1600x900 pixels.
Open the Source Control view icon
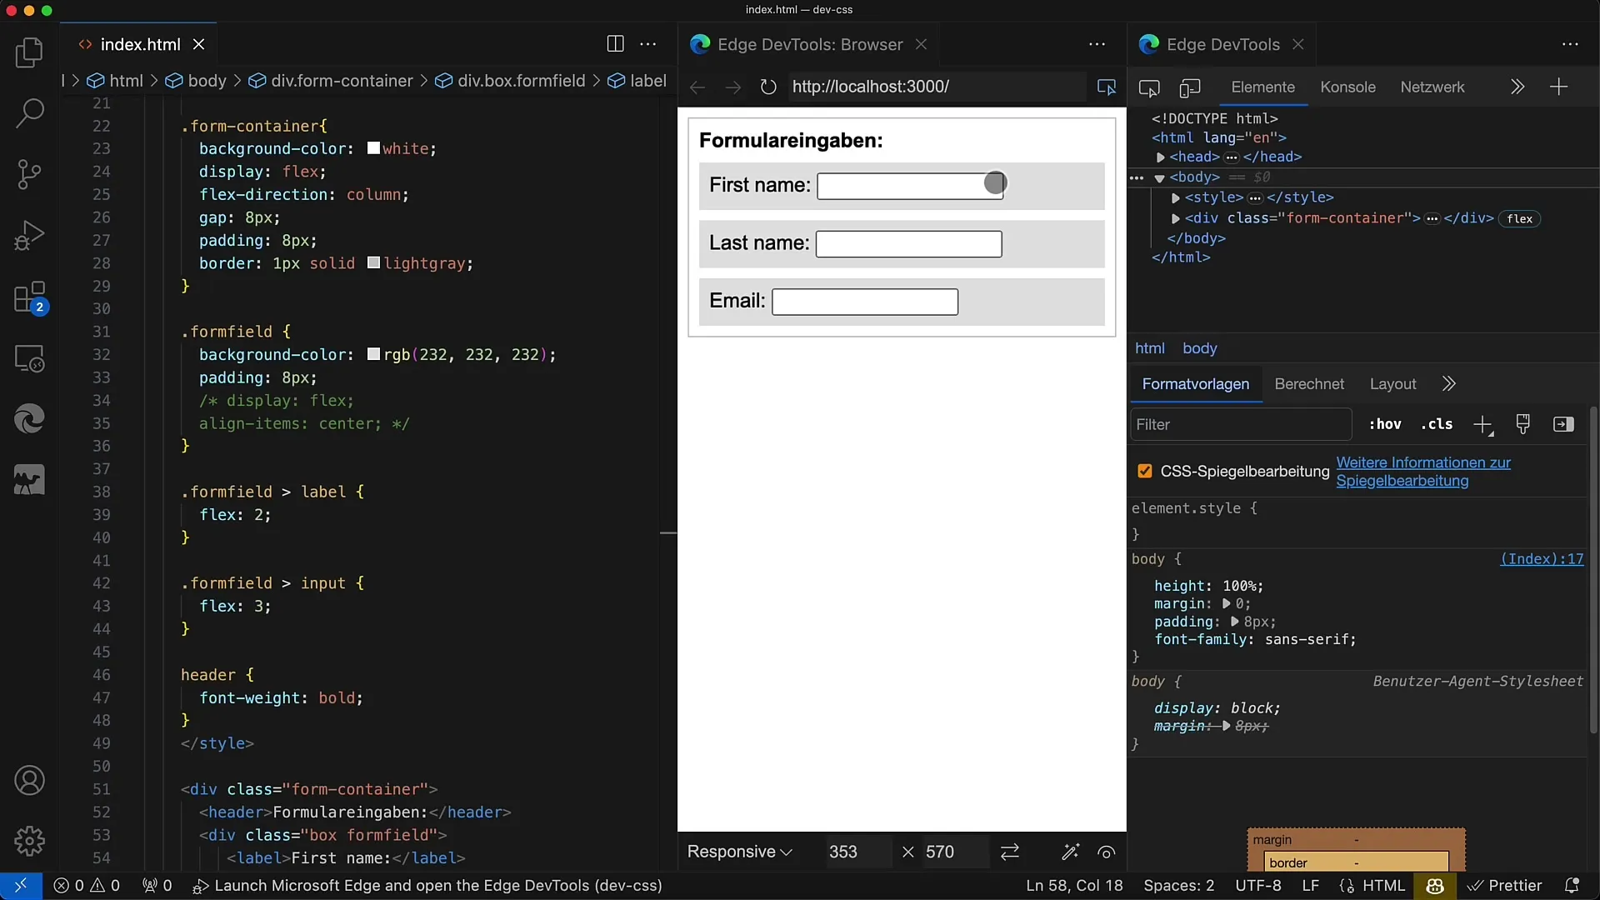(29, 174)
